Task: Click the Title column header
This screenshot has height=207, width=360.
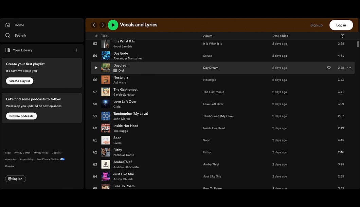Action: pyautogui.click(x=104, y=36)
